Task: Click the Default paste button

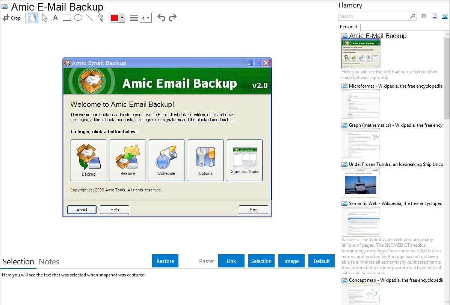Action: pos(322,261)
